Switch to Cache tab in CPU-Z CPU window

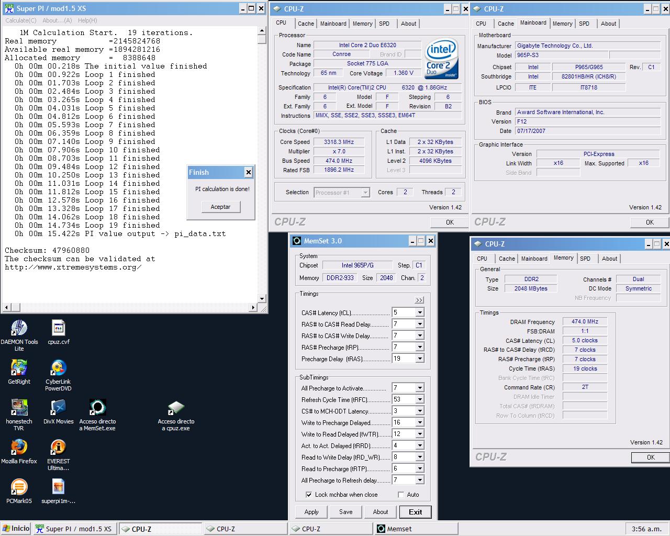pos(306,24)
